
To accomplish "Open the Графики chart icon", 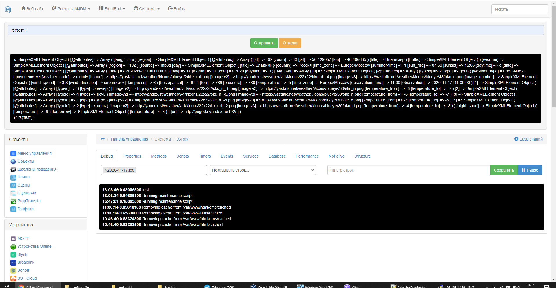I will pyautogui.click(x=13, y=209).
